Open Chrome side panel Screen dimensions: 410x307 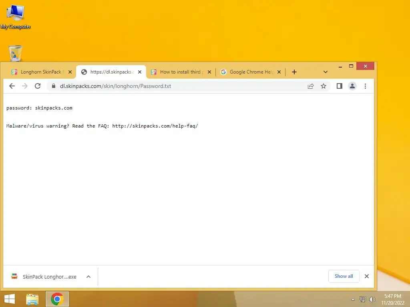click(340, 86)
